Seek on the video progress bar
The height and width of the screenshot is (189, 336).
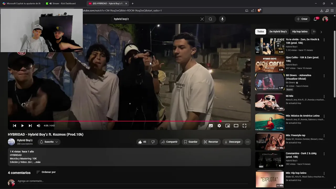[x=129, y=121]
